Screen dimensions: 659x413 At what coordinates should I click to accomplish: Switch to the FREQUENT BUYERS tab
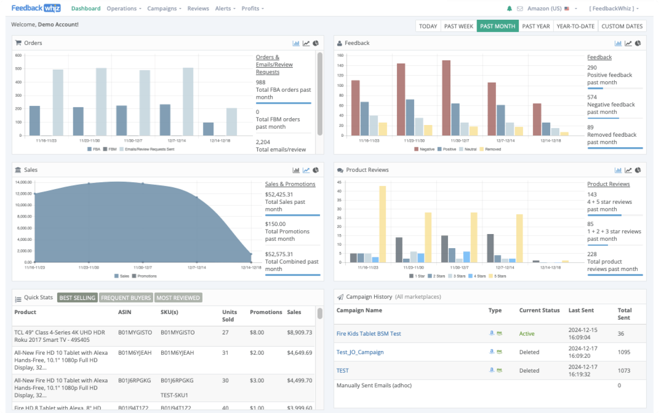pos(126,298)
